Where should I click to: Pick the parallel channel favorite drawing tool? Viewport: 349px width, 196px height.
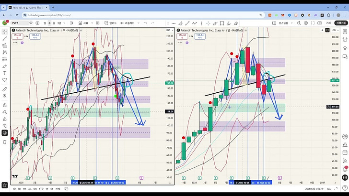point(181,23)
